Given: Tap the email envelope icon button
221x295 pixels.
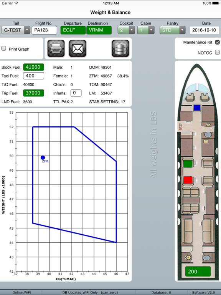Looking at the screenshot, I should coord(78,48).
